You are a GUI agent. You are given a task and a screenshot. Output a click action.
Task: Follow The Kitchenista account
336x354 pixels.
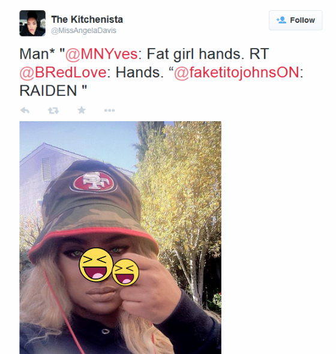295,20
